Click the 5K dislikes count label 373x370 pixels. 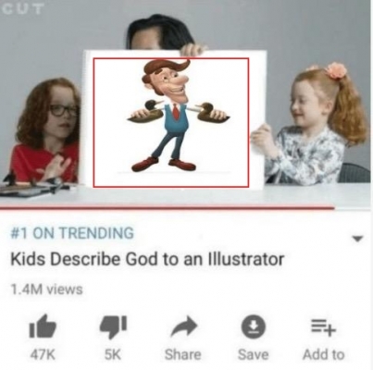[113, 354]
